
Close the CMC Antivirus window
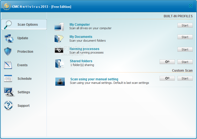pos(191,6)
